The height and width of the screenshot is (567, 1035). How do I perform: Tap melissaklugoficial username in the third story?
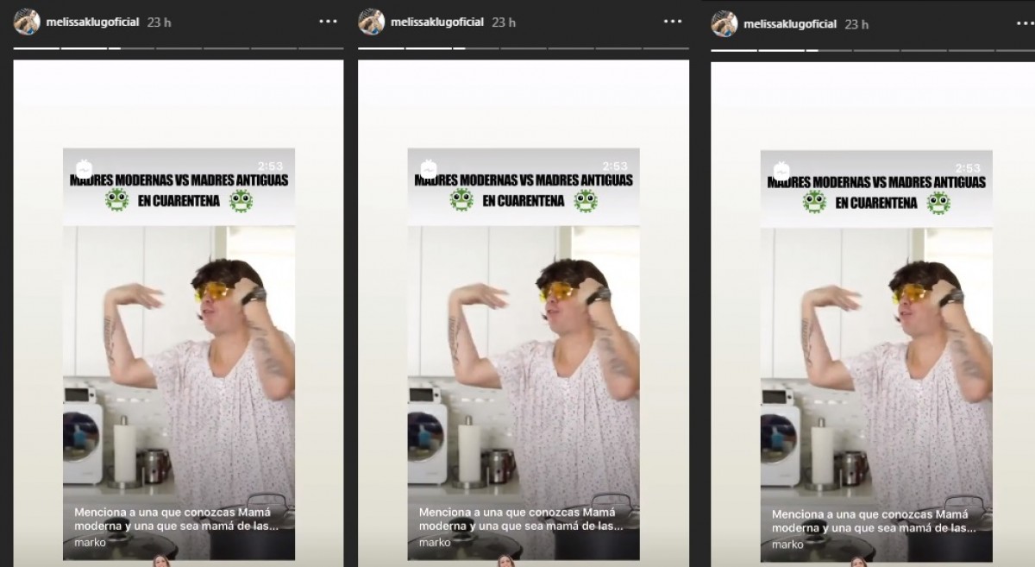[x=790, y=24]
